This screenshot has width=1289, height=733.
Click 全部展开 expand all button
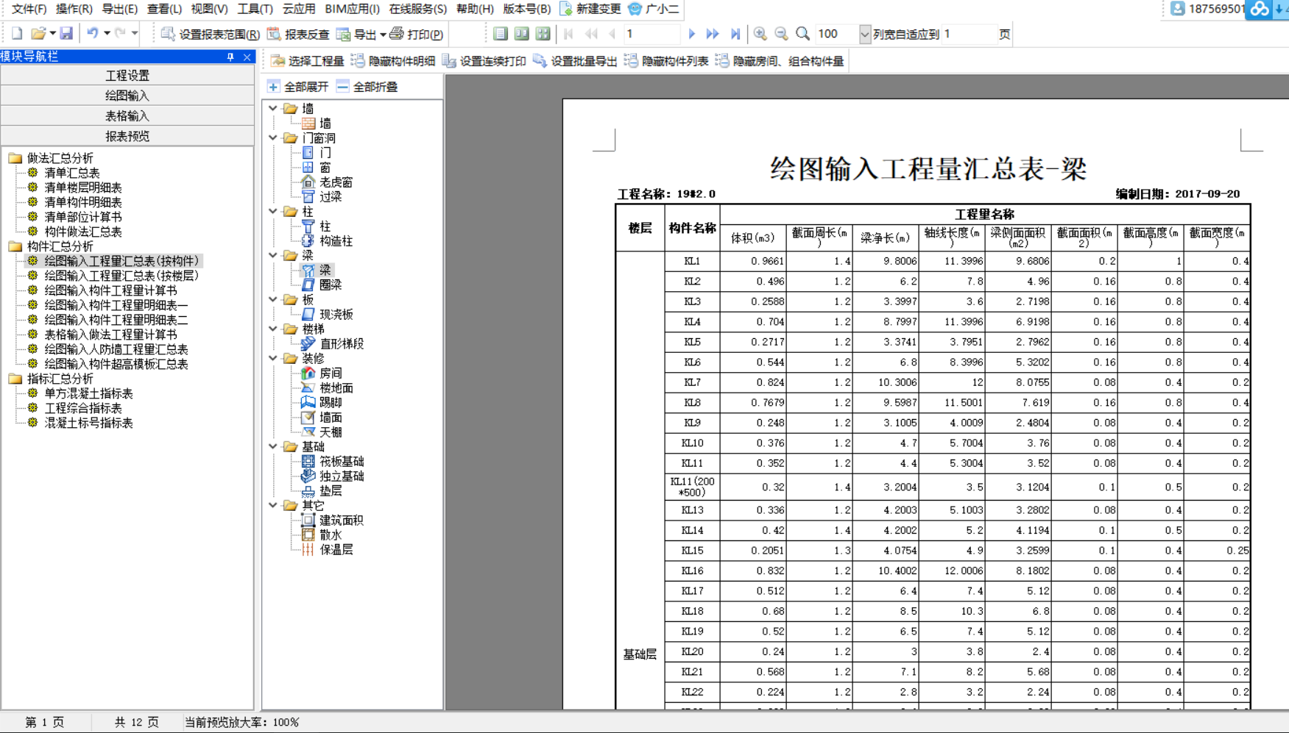pos(297,87)
